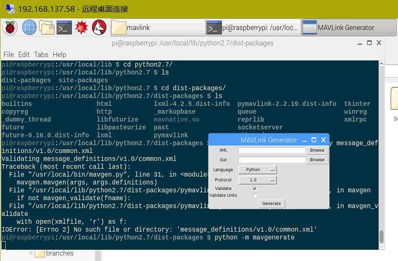The height and width of the screenshot is (261, 398).
Task: Switch to MAVLink Generator taskbar entry
Action: pyautogui.click(x=349, y=28)
